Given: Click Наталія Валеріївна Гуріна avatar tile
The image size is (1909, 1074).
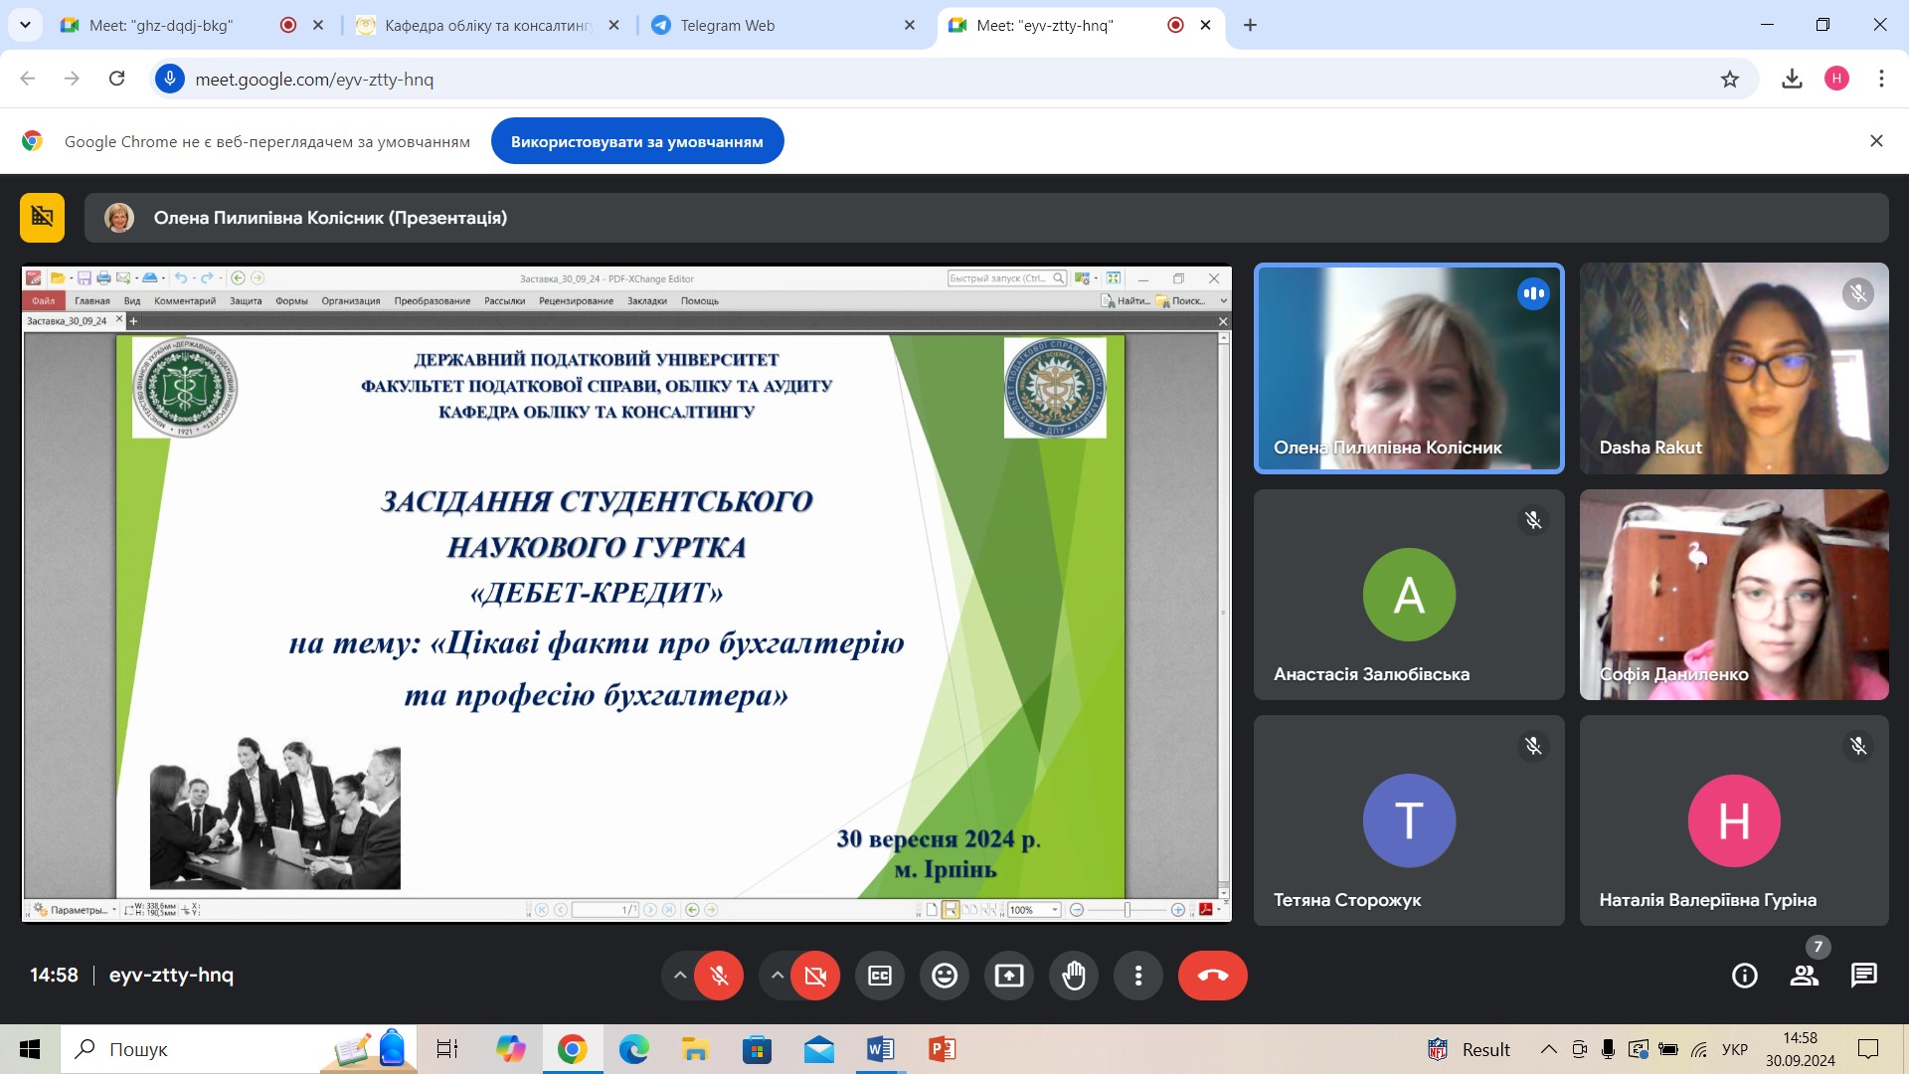Looking at the screenshot, I should 1734,820.
